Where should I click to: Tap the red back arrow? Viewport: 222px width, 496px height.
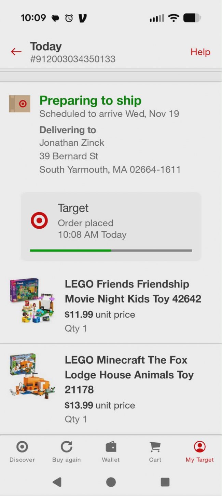pos(16,52)
